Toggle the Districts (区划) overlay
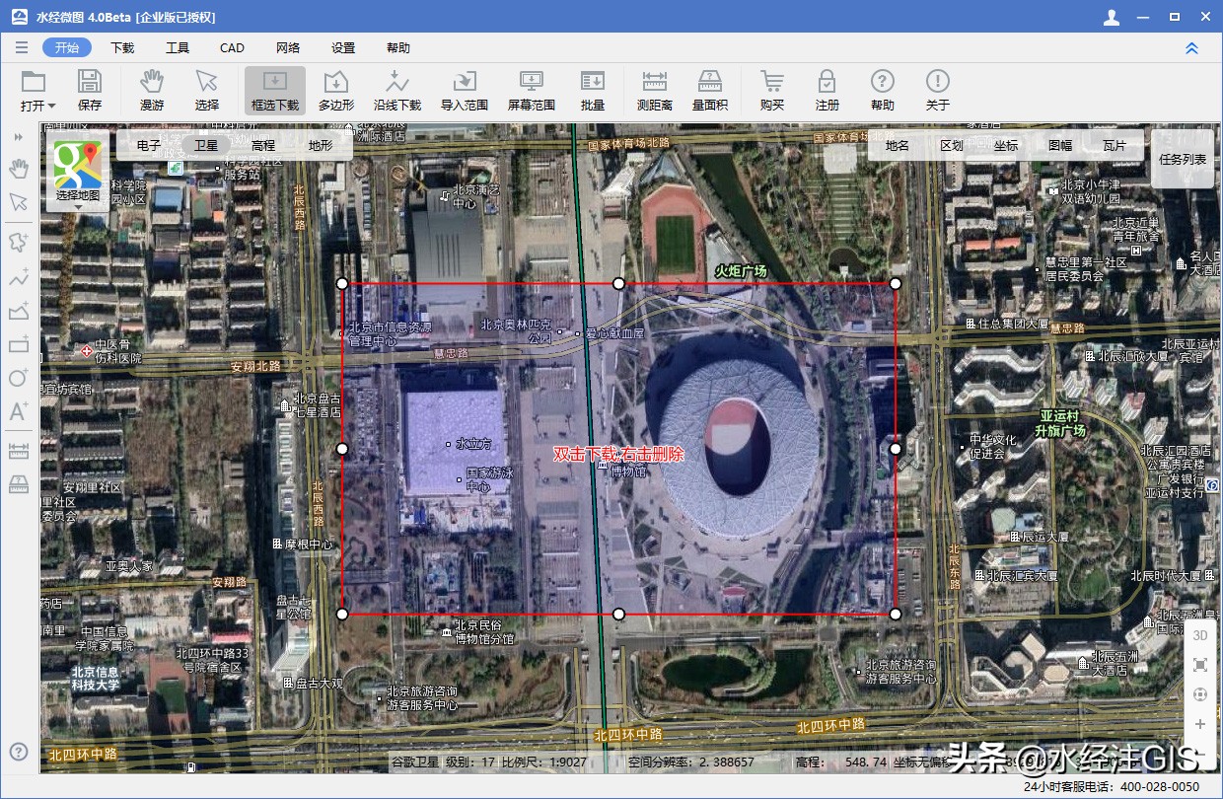The height and width of the screenshot is (799, 1223). [x=952, y=145]
